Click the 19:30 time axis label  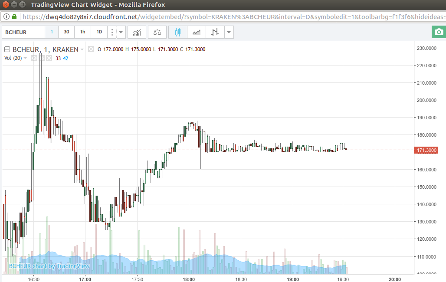pos(343,279)
